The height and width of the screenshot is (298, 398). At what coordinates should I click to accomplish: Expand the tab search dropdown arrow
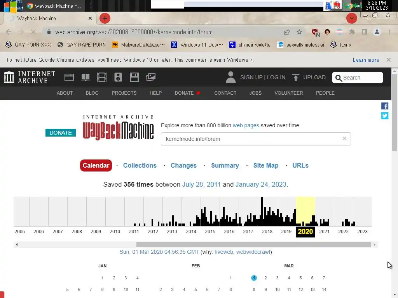click(x=351, y=18)
